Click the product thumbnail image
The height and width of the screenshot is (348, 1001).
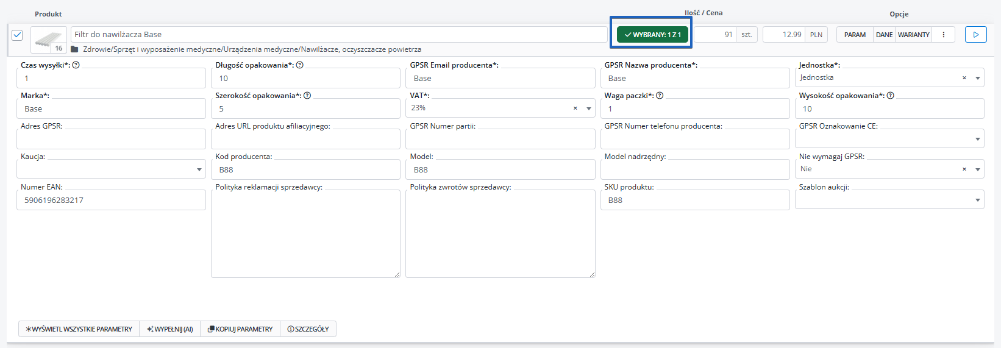[49, 40]
